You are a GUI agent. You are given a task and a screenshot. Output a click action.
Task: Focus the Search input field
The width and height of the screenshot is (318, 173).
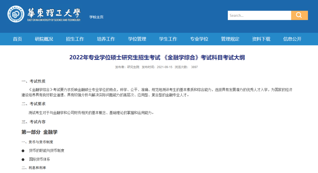coord(259,15)
